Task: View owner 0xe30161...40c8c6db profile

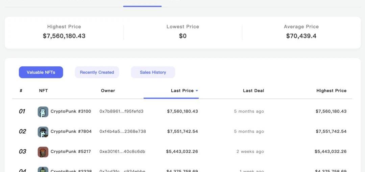Action: 122,151
